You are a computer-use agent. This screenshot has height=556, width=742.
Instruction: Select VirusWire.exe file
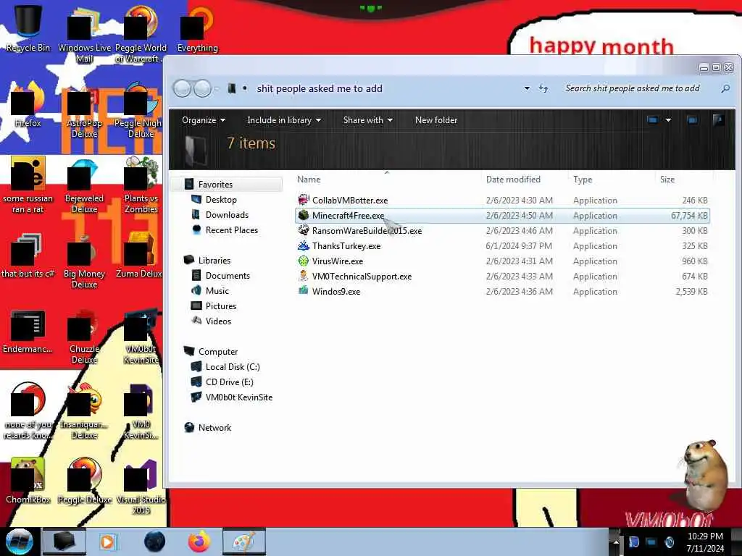[x=338, y=261]
